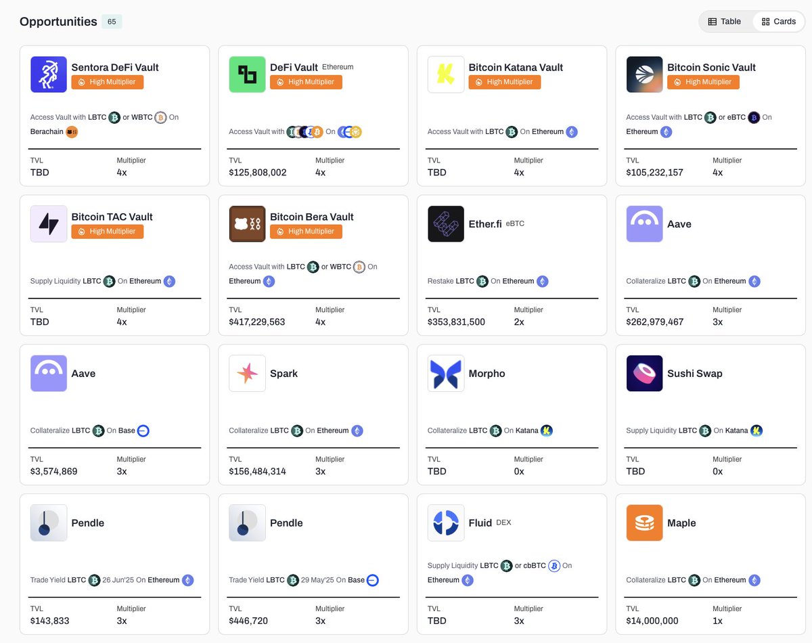Click High Multiplier badge on Bitcoin TAC Vault
Viewport: 812px width, 643px height.
pos(108,231)
